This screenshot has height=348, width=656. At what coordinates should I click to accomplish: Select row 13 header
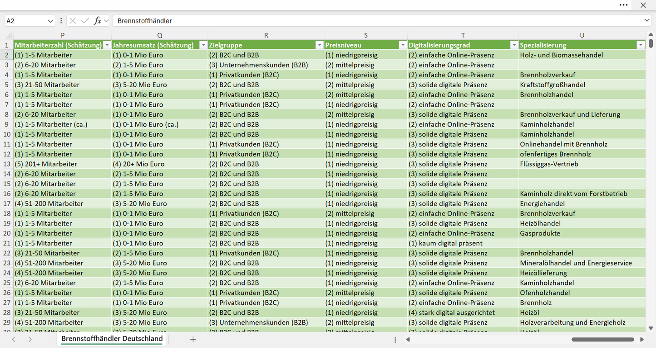click(7, 164)
